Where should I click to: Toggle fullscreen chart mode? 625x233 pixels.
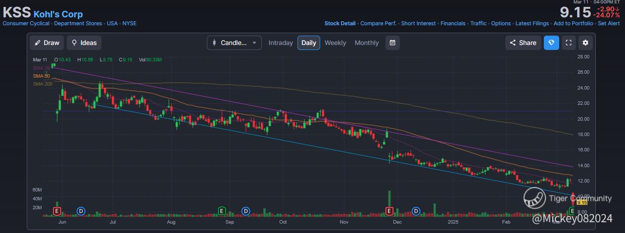[x=569, y=43]
